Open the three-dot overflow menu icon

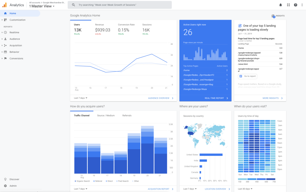tap(303, 5)
